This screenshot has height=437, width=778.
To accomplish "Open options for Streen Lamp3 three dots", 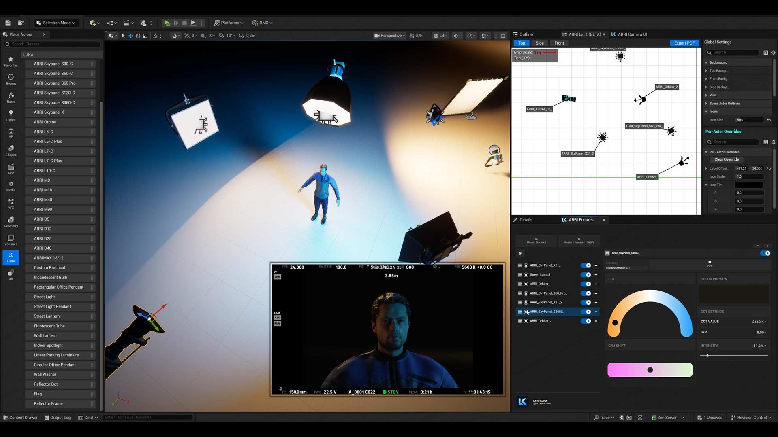I will point(595,275).
